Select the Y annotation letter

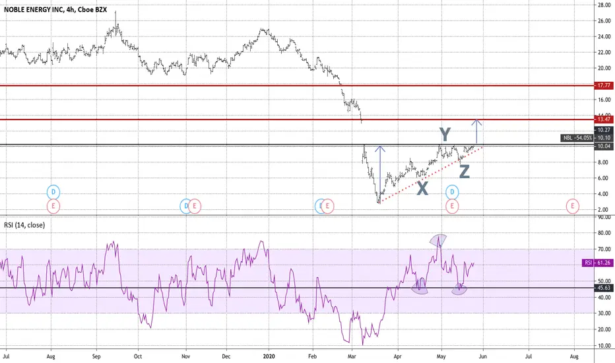point(445,135)
